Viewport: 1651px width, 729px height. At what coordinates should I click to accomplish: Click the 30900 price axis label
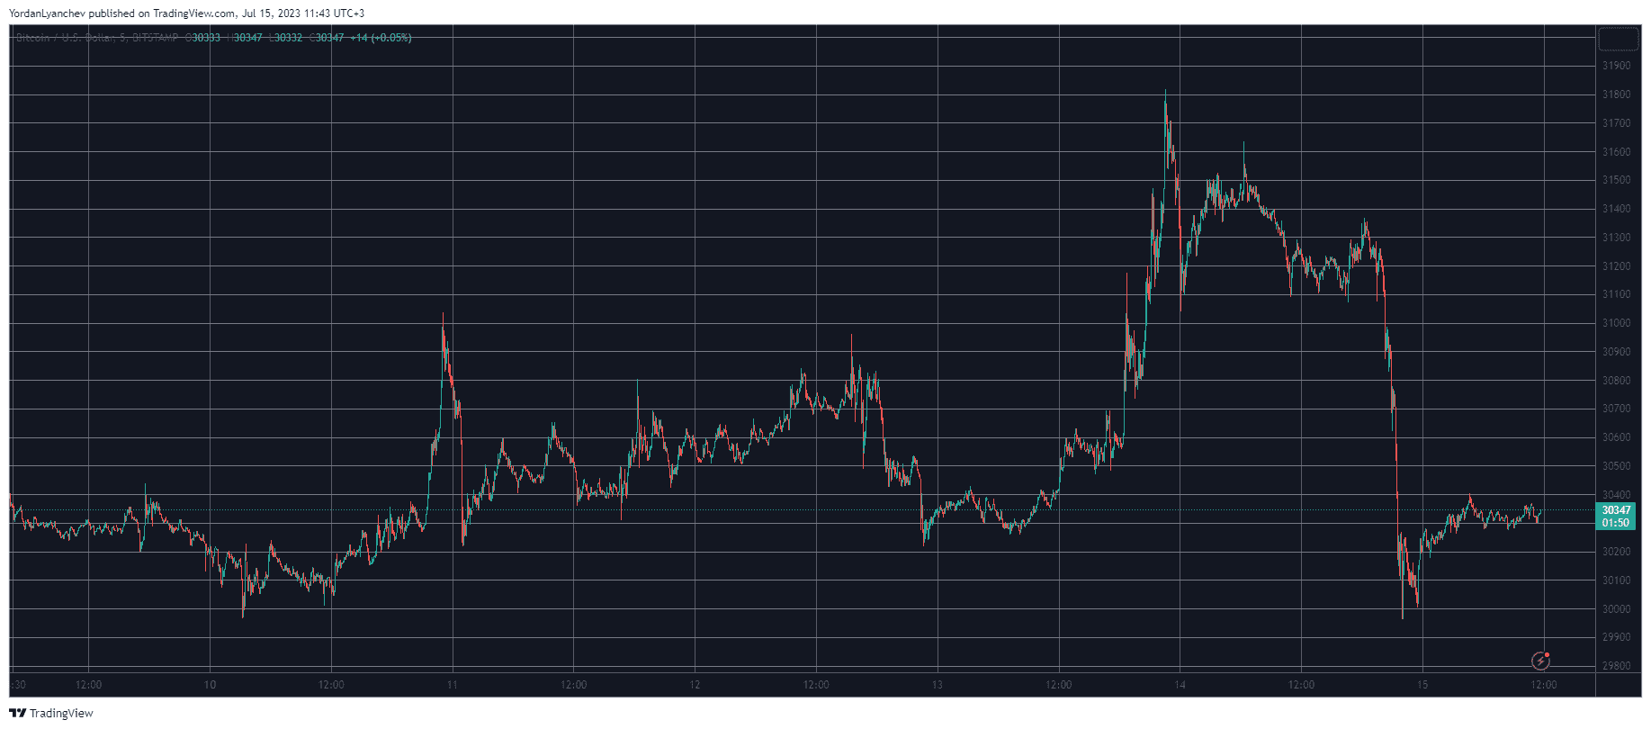(x=1616, y=352)
